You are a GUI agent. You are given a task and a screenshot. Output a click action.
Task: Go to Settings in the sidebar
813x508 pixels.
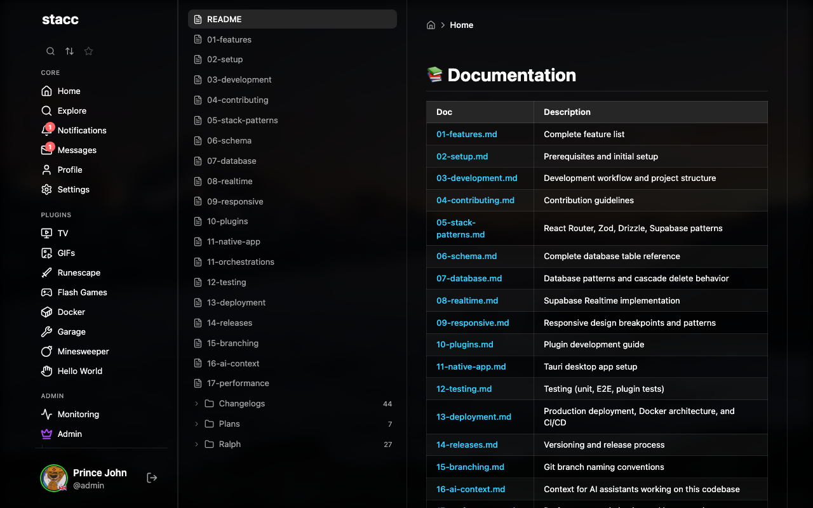point(73,189)
